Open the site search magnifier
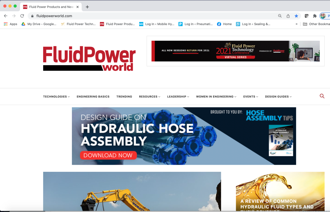The image size is (330, 212). point(322,96)
